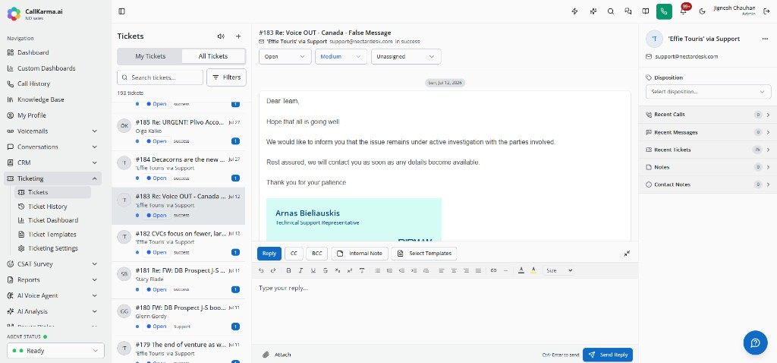777x363 pixels.
Task: Click the Filters button
Action: (x=226, y=77)
